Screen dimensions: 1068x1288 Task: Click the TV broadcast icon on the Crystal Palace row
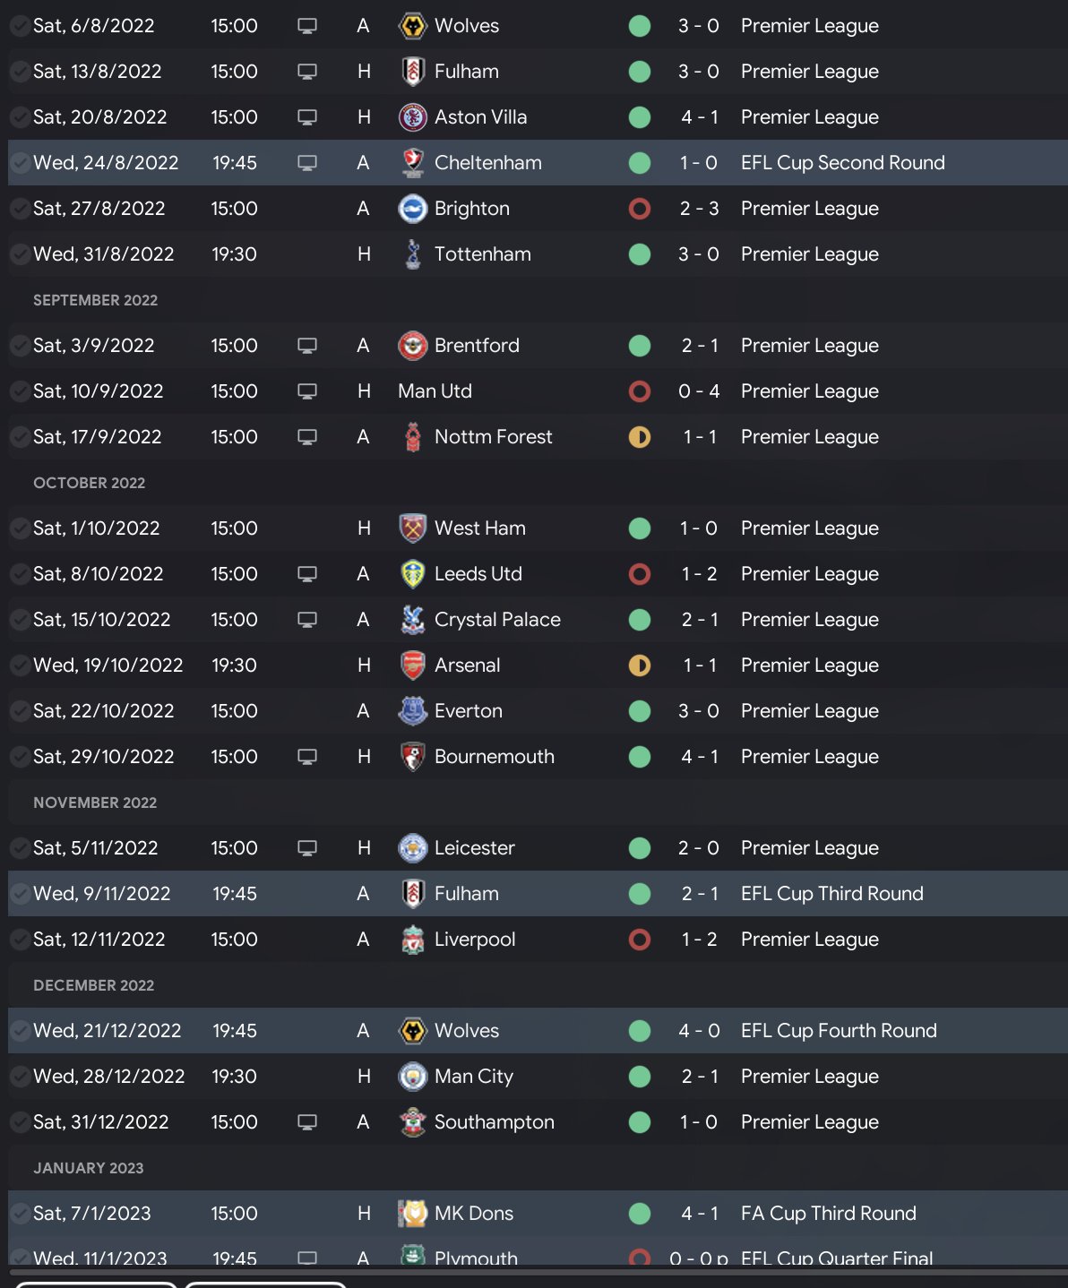coord(307,620)
